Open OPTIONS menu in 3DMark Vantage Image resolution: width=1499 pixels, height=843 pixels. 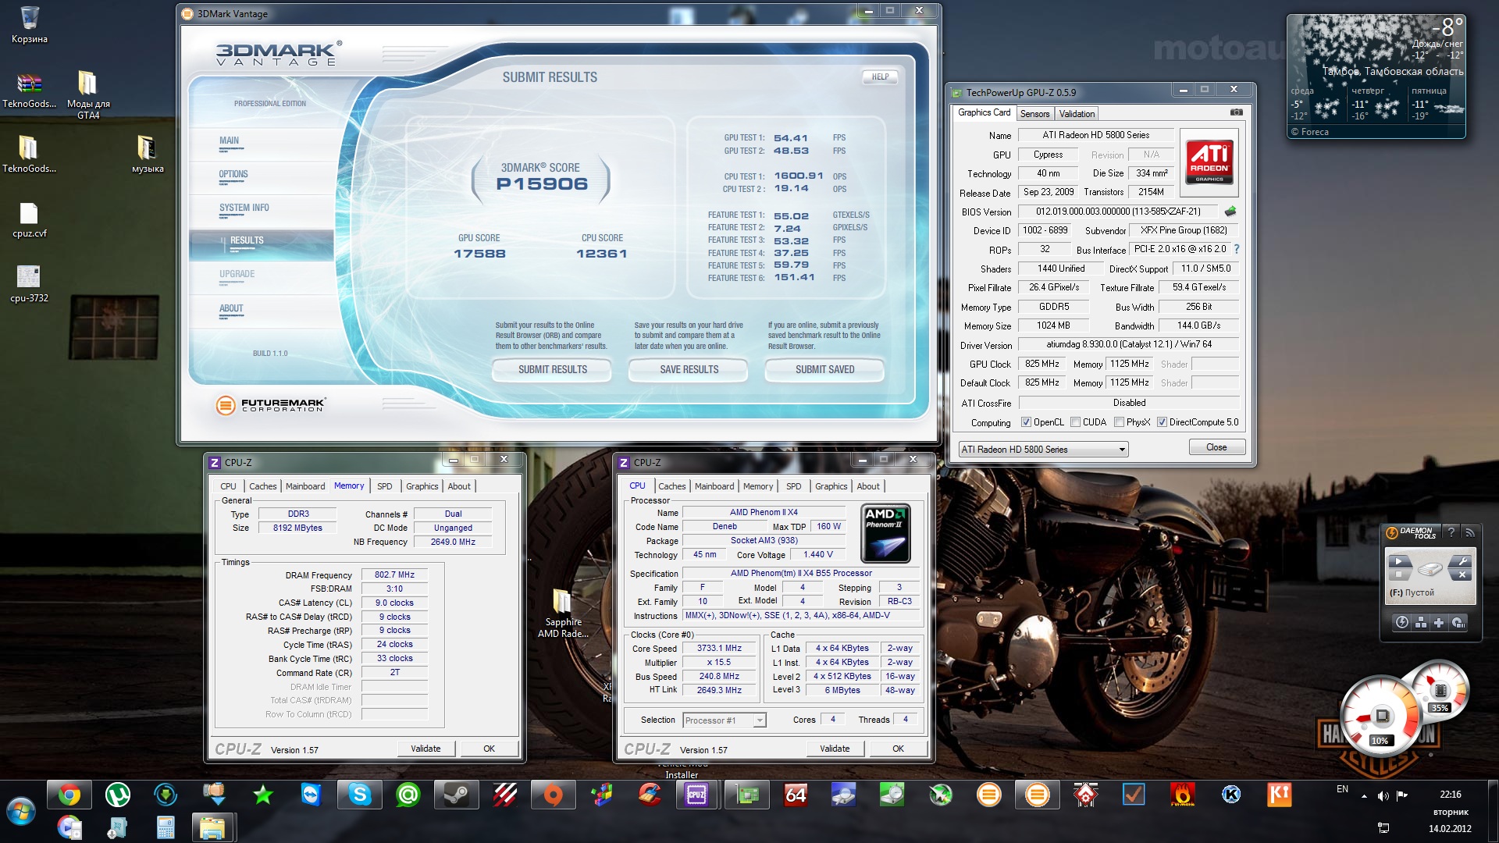point(233,175)
